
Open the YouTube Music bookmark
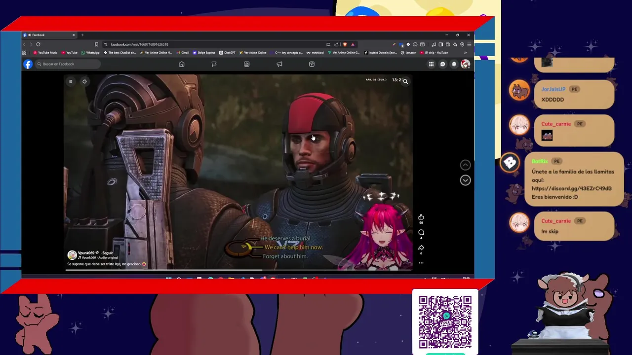45,53
